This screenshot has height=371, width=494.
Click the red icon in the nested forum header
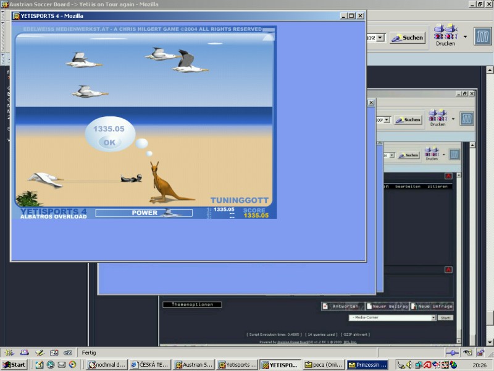[448, 176]
